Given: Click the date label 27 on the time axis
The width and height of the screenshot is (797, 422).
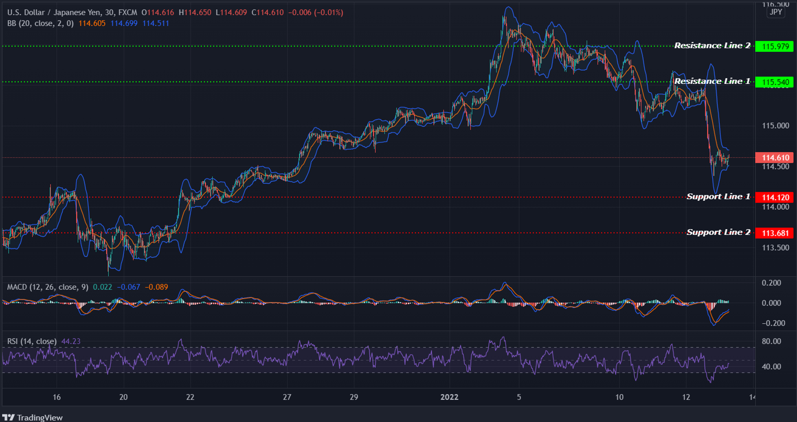Looking at the screenshot, I should 287,398.
